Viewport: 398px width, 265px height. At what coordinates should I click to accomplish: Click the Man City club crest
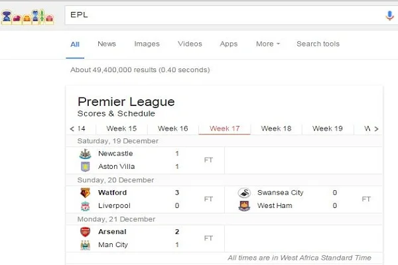pyautogui.click(x=85, y=244)
